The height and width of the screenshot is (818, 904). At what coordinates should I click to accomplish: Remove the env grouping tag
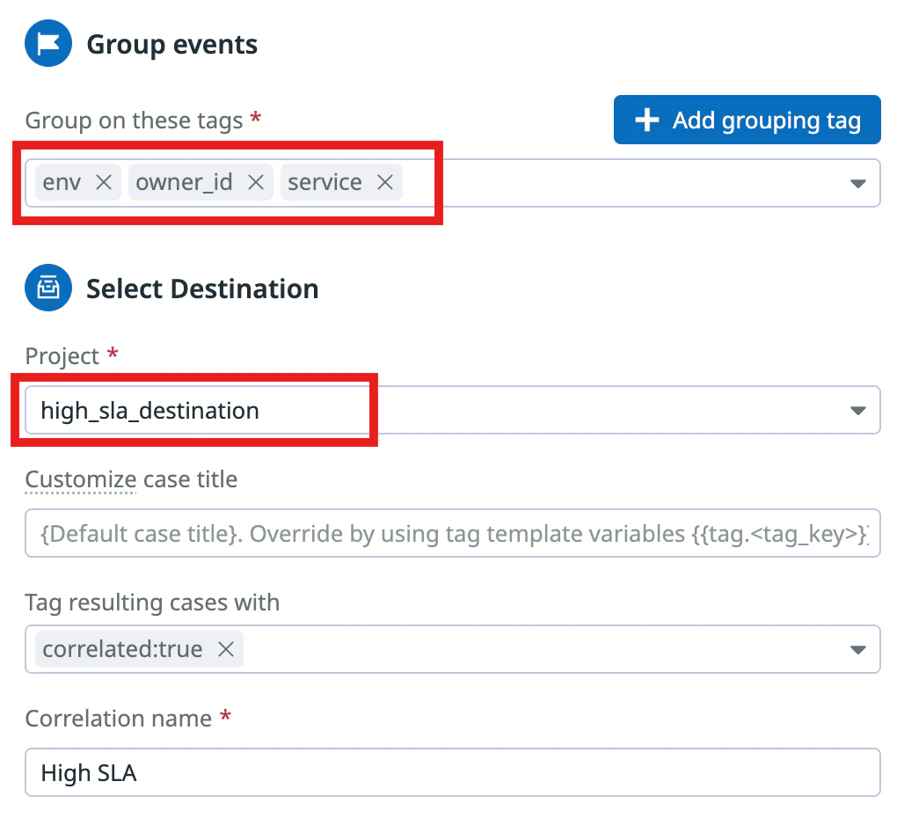pos(104,182)
